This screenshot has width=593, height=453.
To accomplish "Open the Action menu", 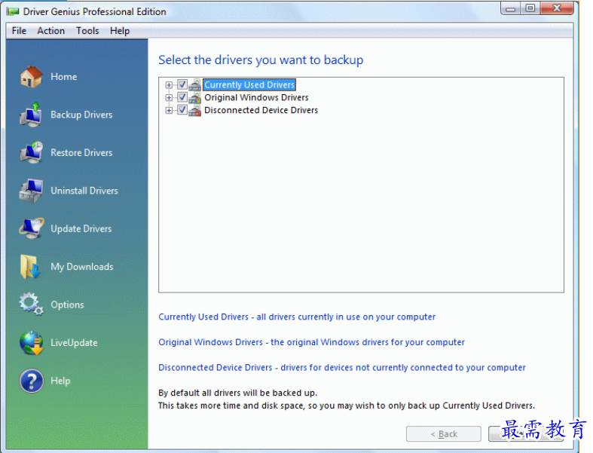I will point(50,31).
